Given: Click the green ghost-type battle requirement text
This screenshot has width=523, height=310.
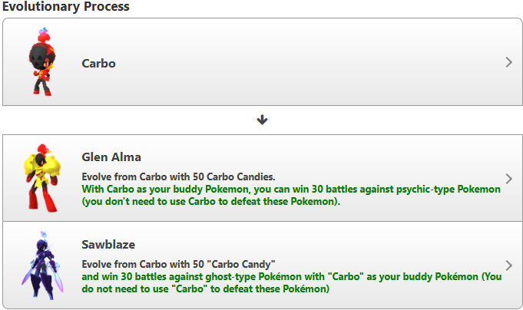Looking at the screenshot, I should click(292, 282).
